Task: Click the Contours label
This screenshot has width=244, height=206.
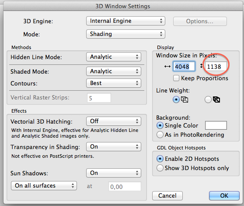Action: (x=24, y=83)
